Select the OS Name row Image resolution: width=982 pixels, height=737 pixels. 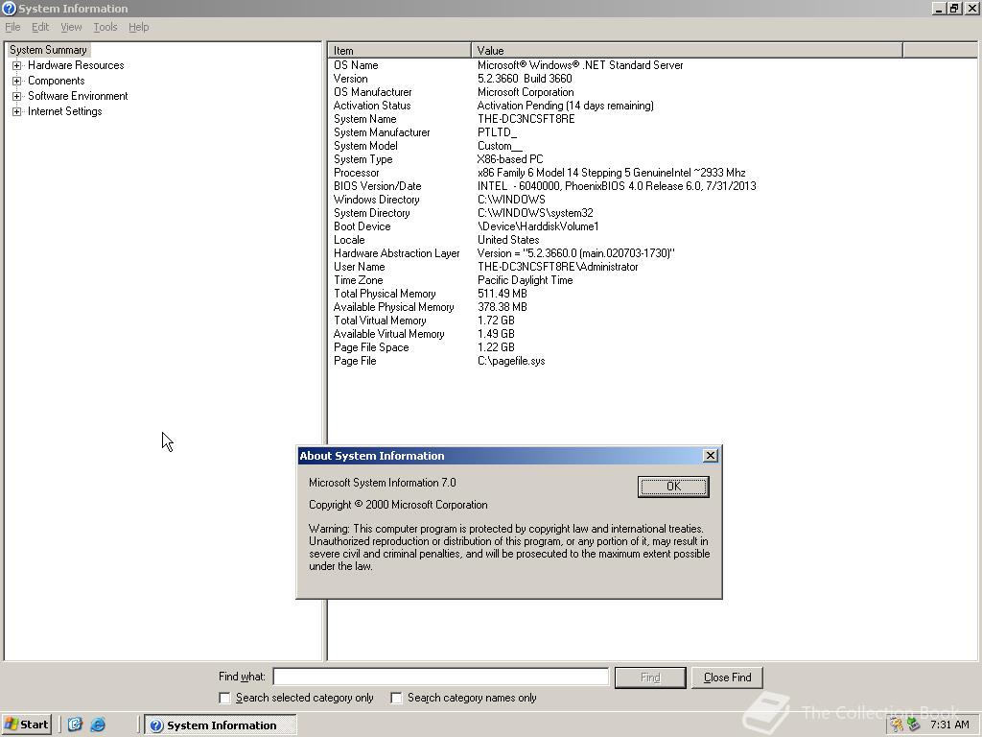click(651, 65)
